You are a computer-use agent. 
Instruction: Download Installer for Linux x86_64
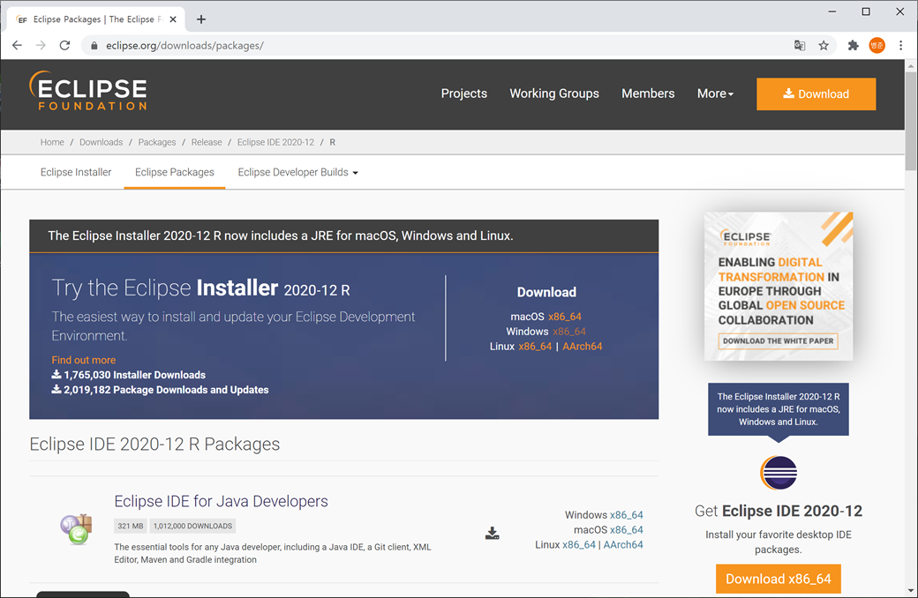[535, 347]
